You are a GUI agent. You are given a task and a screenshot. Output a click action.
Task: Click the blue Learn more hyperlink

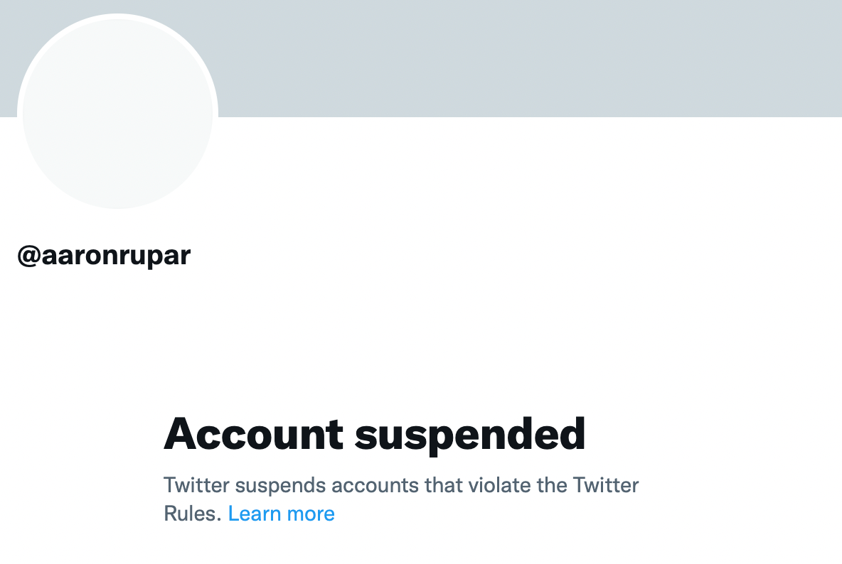tap(282, 513)
